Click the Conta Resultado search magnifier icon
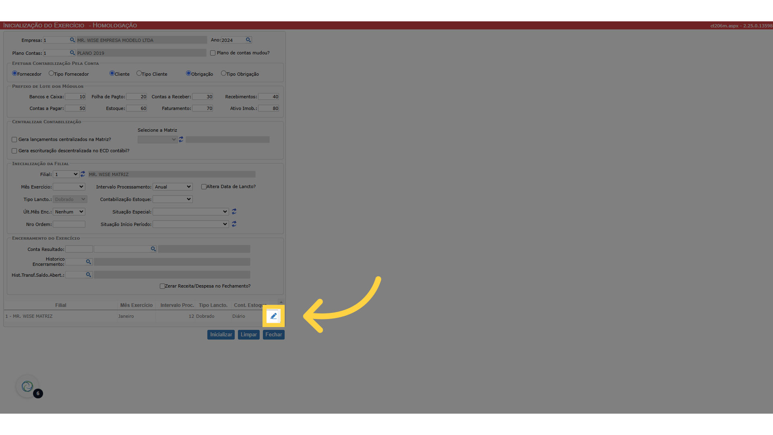 153,249
